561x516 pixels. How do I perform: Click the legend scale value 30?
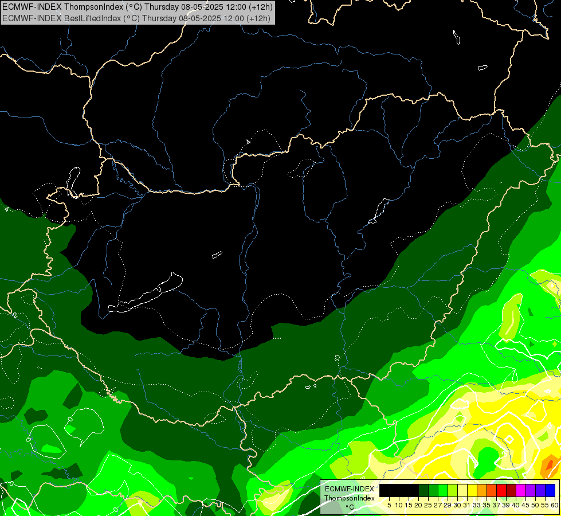point(458,505)
